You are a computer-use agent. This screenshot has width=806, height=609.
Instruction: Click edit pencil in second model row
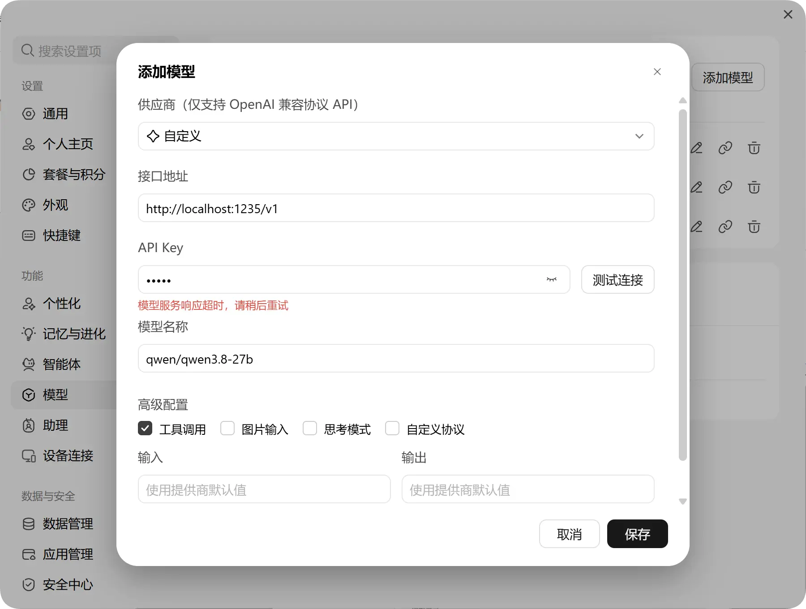[696, 187]
